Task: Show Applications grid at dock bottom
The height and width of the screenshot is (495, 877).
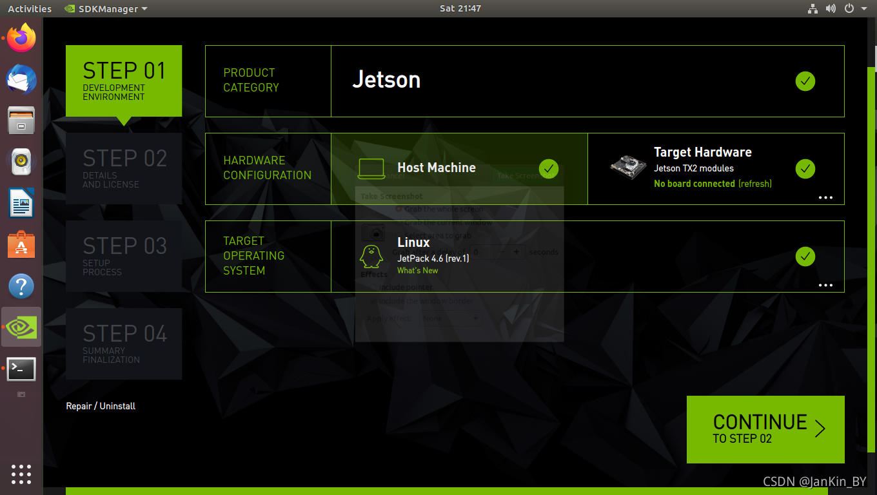Action: pyautogui.click(x=21, y=474)
